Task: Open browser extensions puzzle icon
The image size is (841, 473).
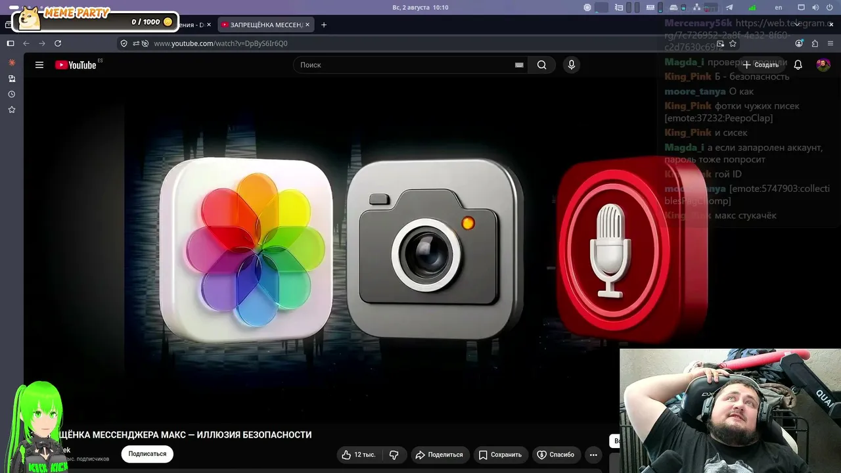Action: point(815,43)
